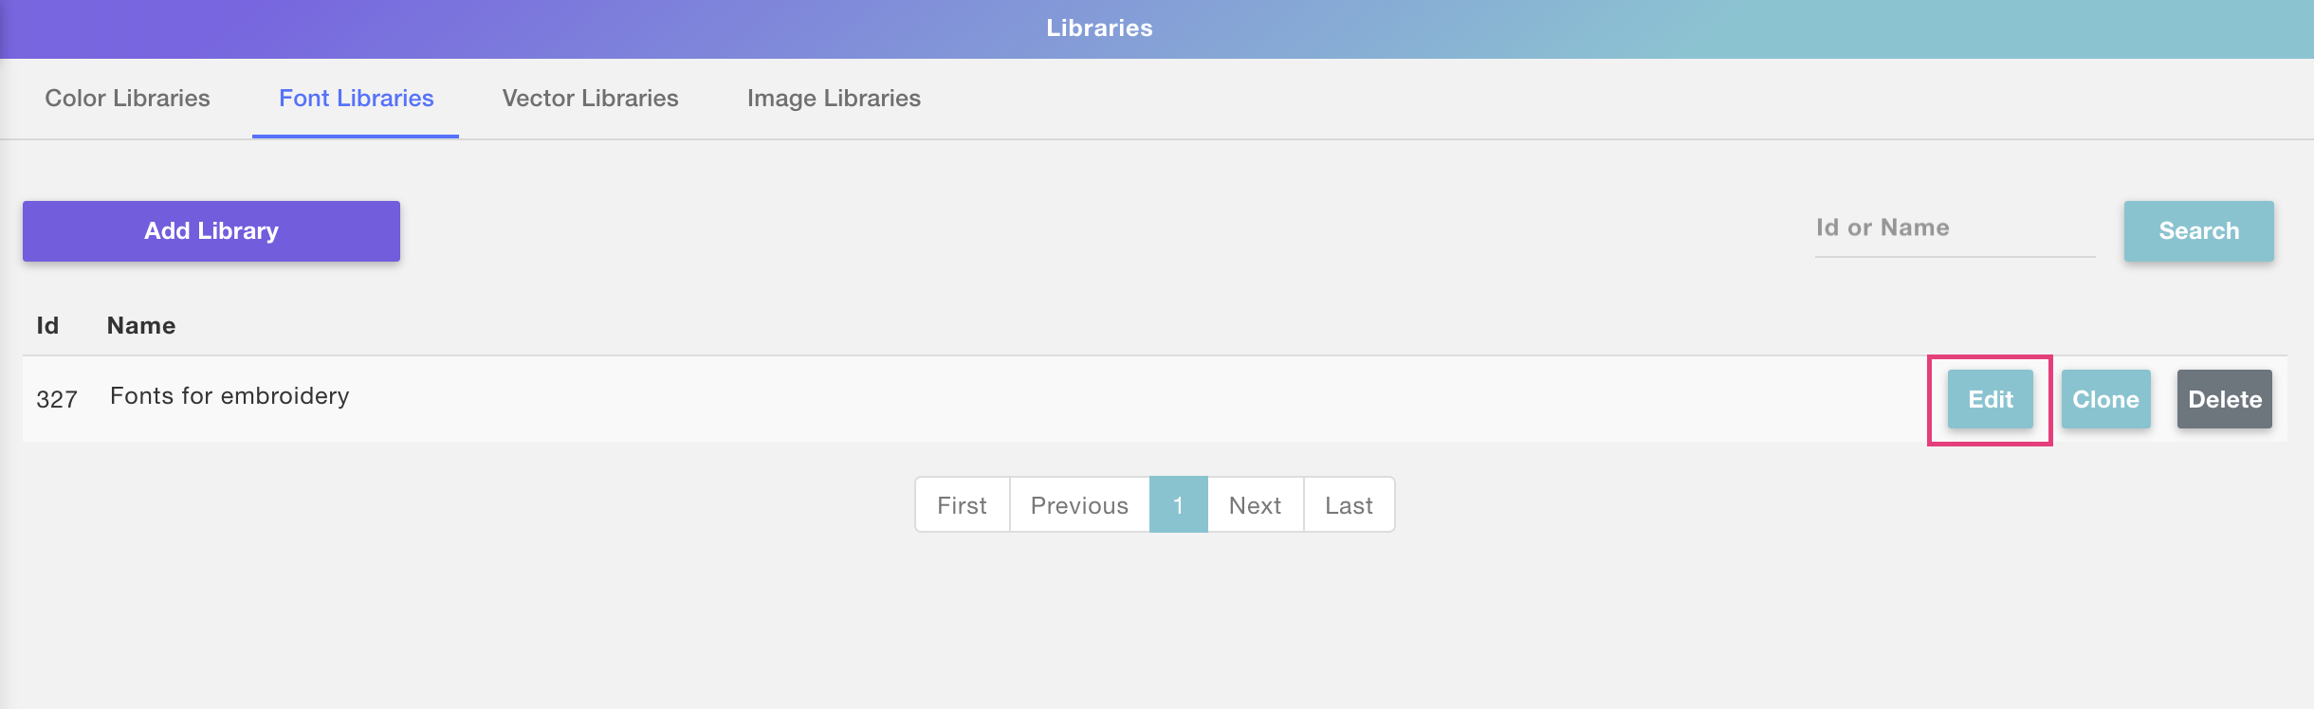Delete the Fonts for embroidery library
The height and width of the screenshot is (709, 2314).
point(2224,399)
